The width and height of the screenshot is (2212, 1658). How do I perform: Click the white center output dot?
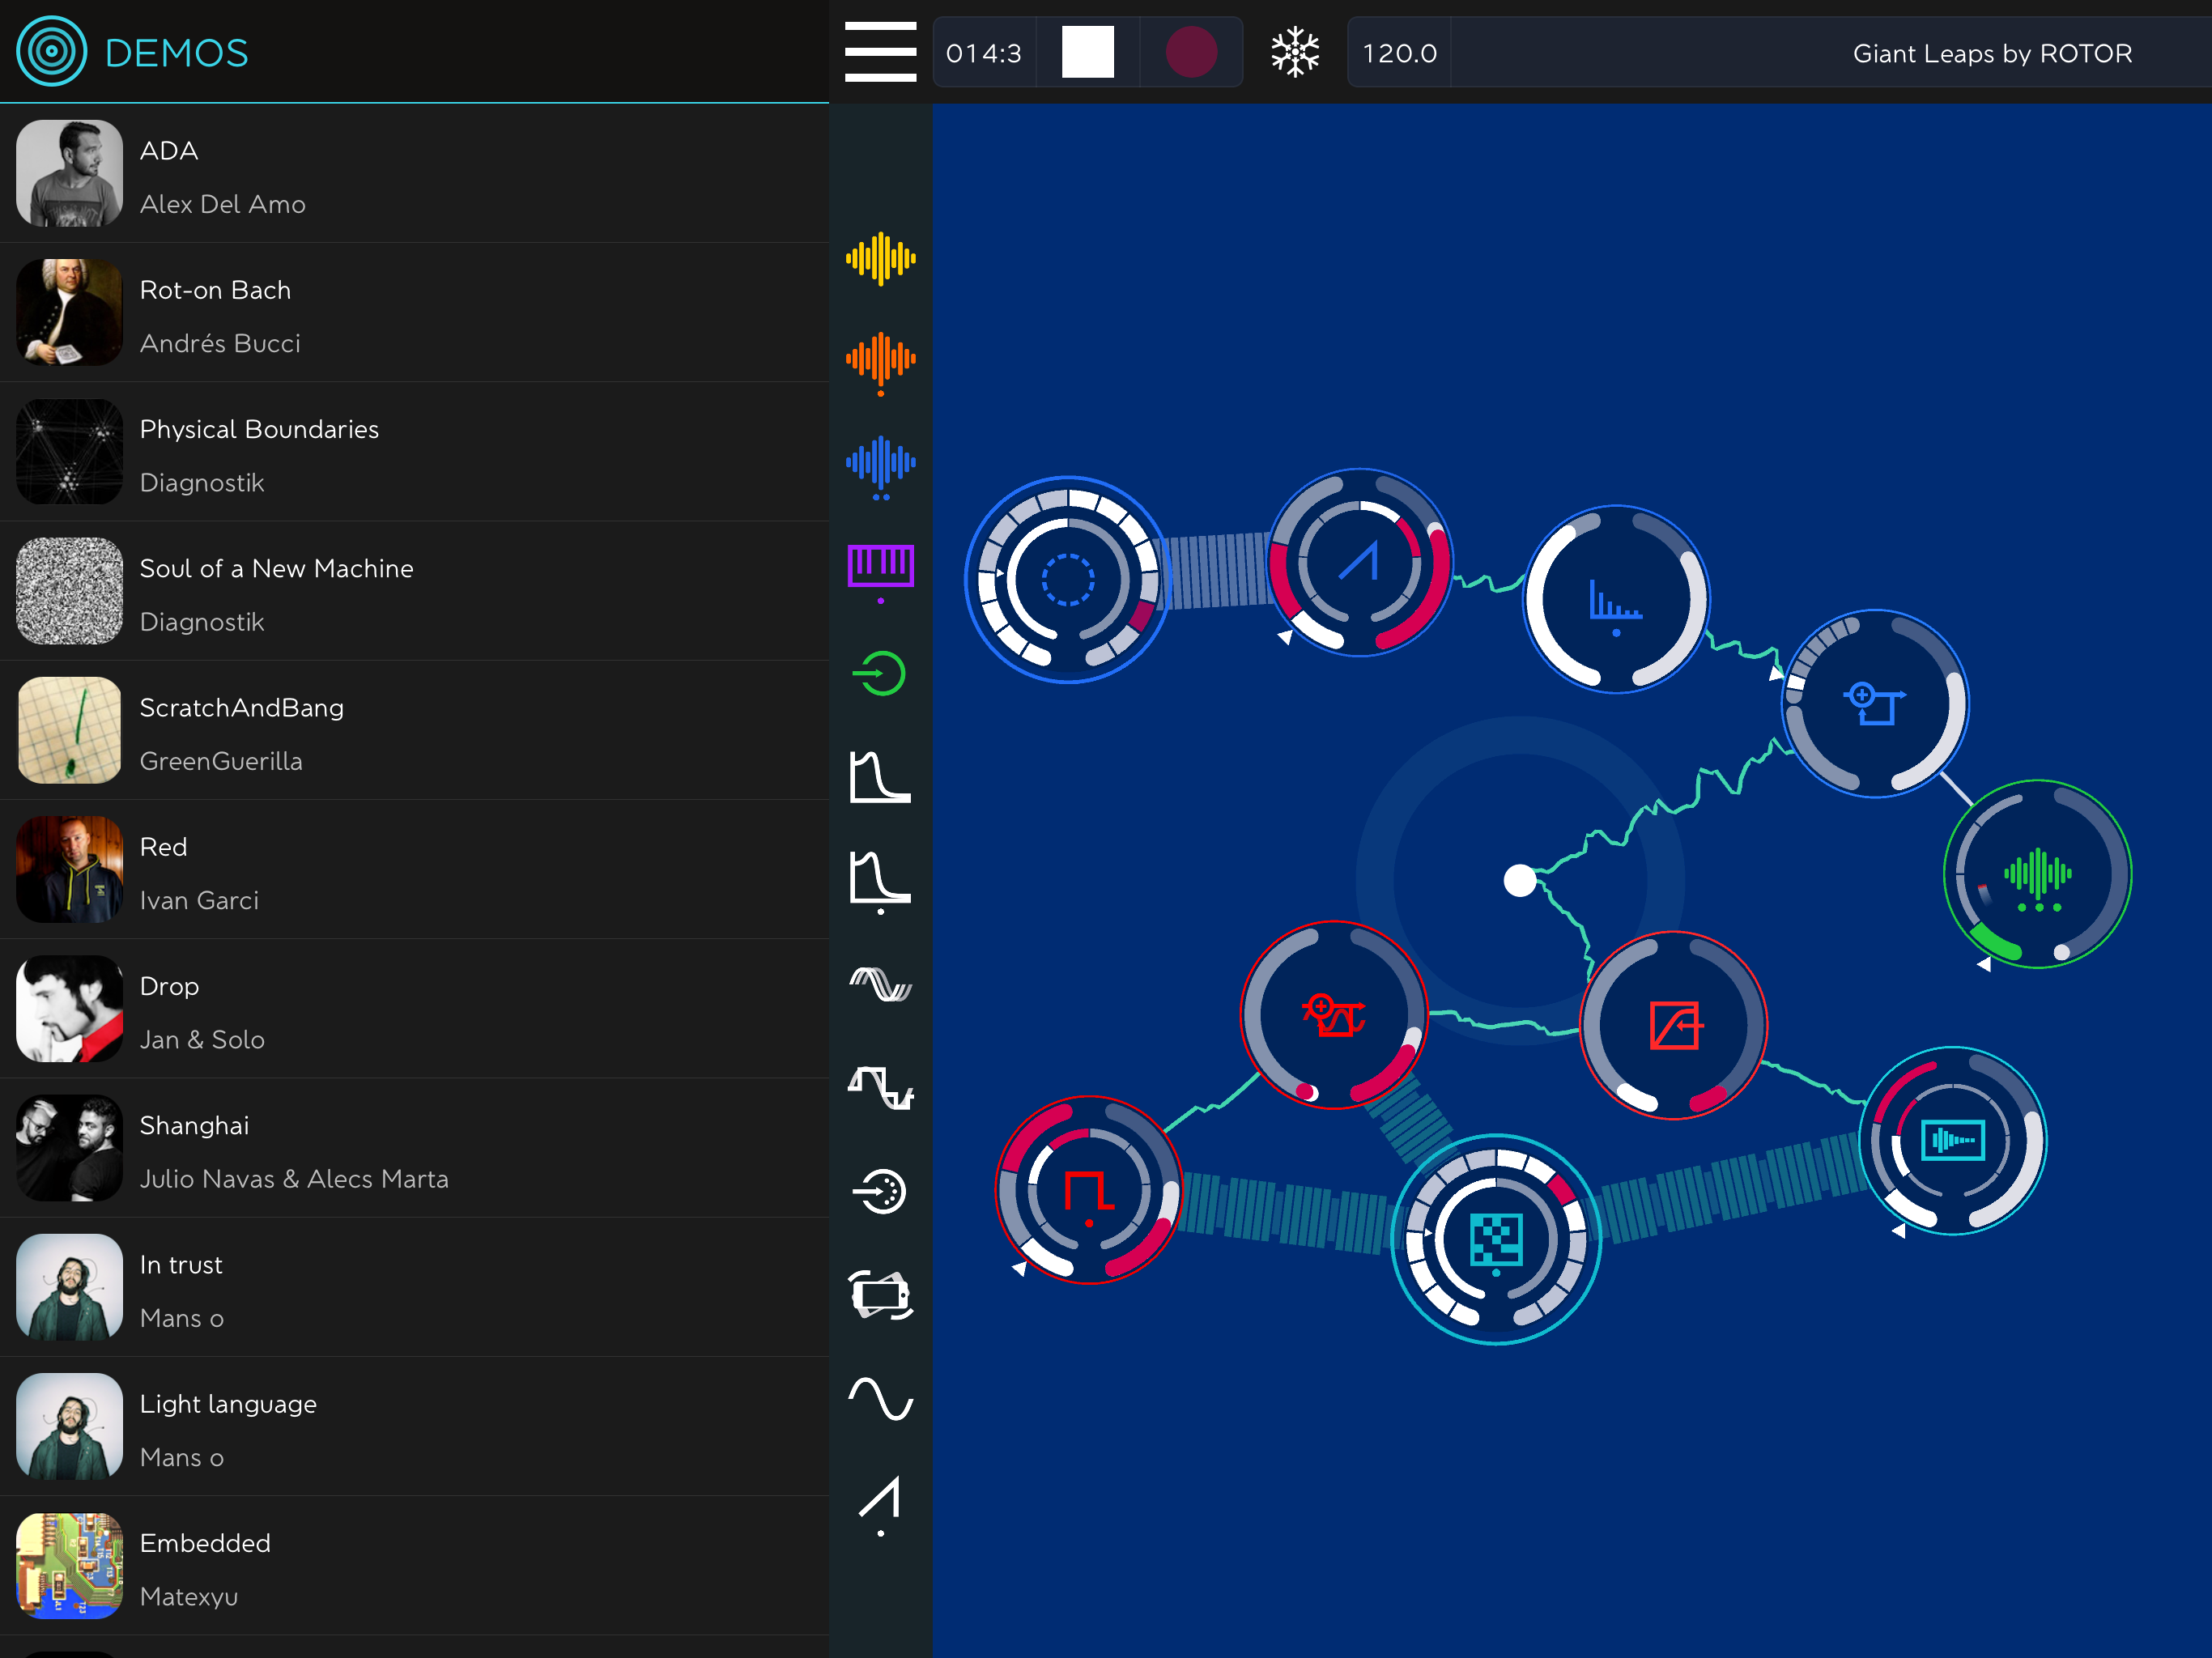1520,880
